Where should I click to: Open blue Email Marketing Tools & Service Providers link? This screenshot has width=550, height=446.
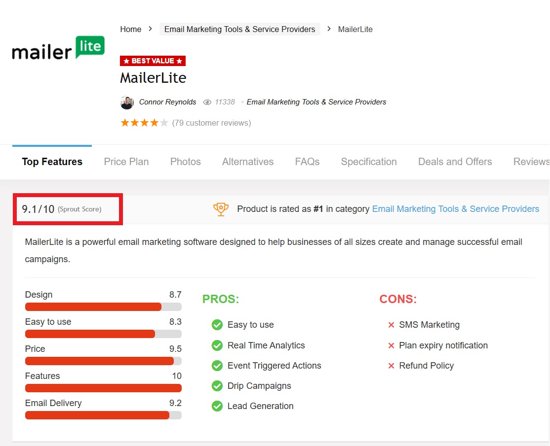click(455, 209)
